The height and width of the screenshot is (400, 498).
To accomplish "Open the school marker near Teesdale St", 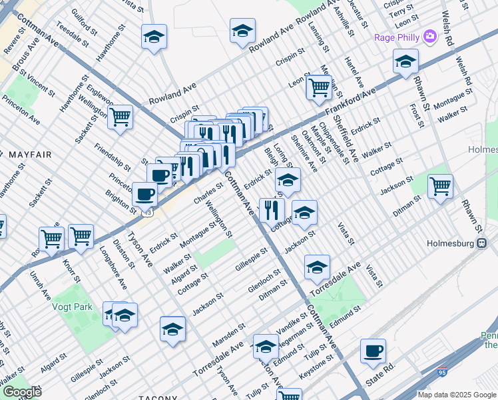I will click(x=154, y=37).
